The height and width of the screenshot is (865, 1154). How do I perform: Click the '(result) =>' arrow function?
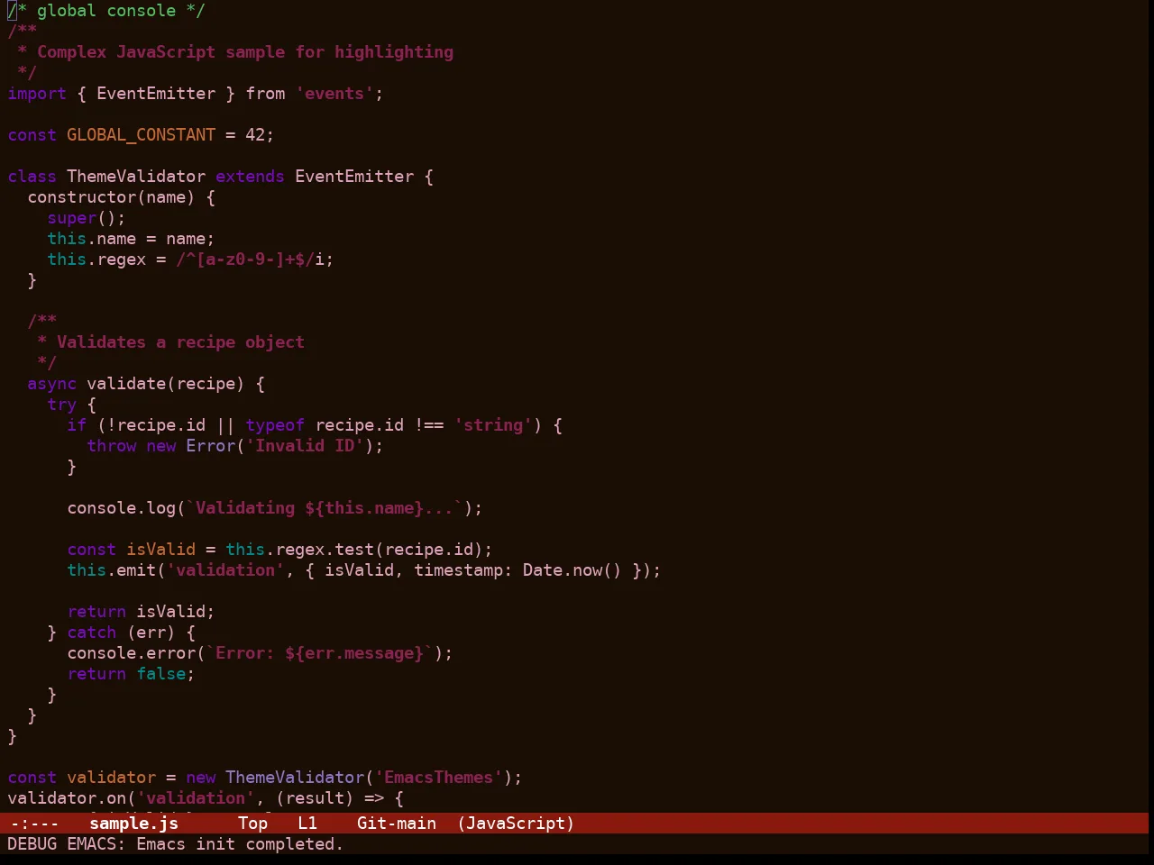point(330,798)
